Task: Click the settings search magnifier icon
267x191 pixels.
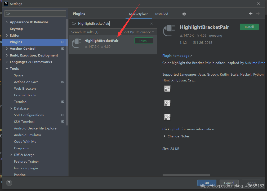Action: 8,14
